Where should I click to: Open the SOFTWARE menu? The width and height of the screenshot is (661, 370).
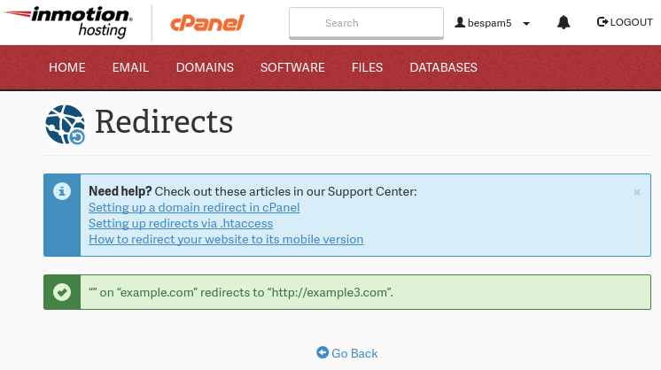292,67
